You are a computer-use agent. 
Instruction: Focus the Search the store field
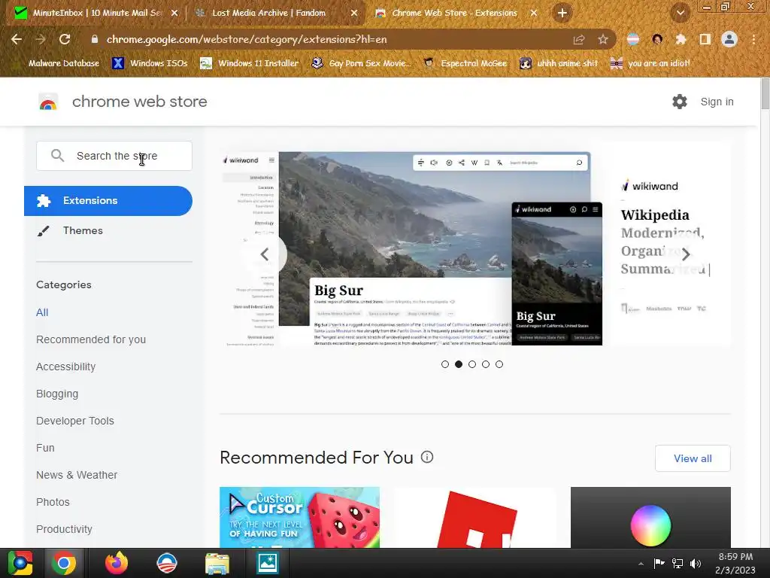click(x=114, y=156)
